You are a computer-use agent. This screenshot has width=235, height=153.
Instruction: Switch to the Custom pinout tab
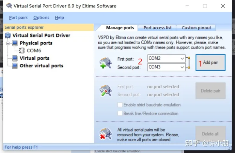click(196, 28)
